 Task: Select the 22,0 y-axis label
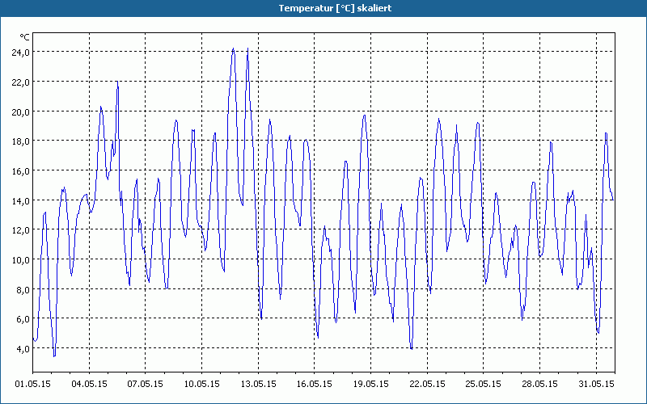(x=22, y=82)
